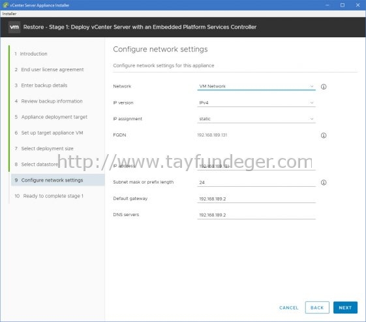366x322 pixels.
Task: Click the info icon next to Network
Action: coord(324,87)
